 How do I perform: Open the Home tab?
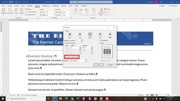pos(10,6)
